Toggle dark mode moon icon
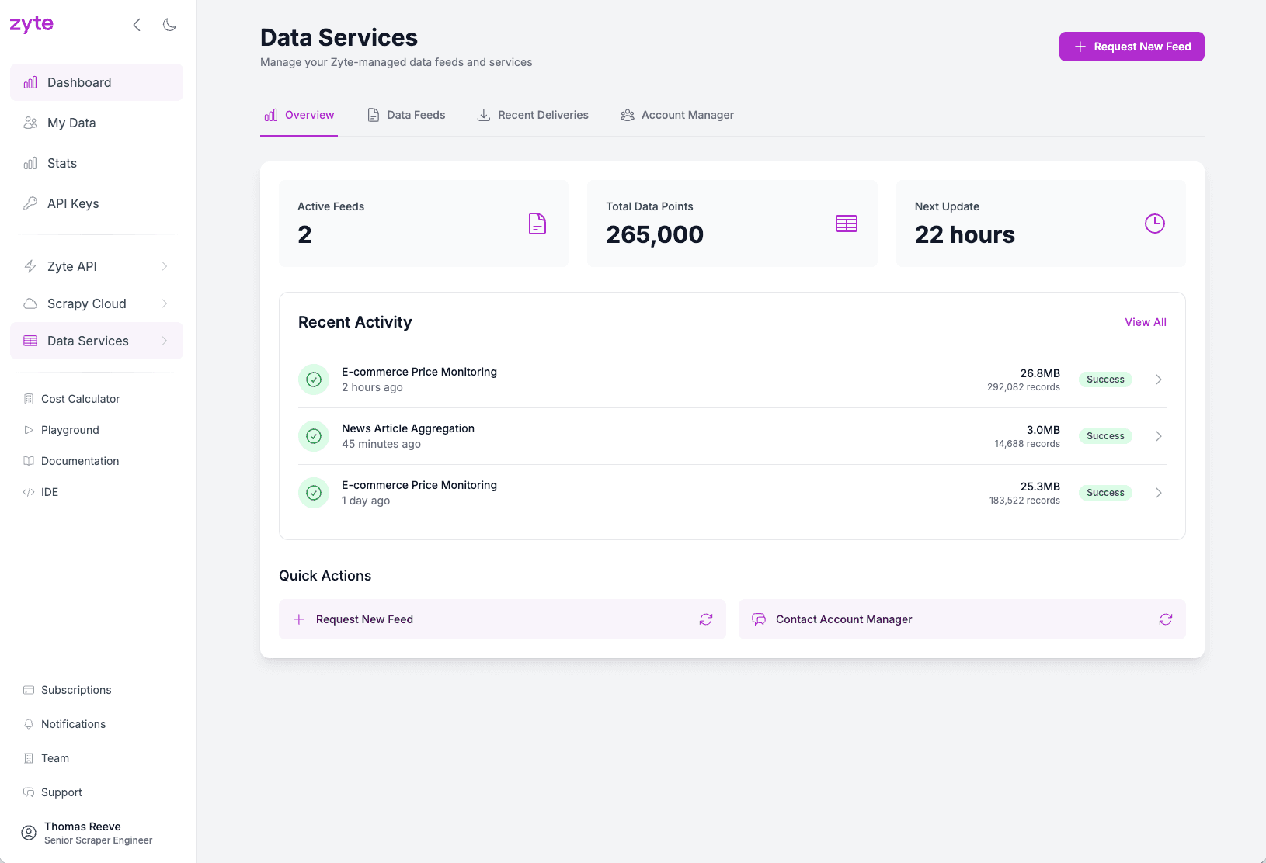 pyautogui.click(x=169, y=25)
